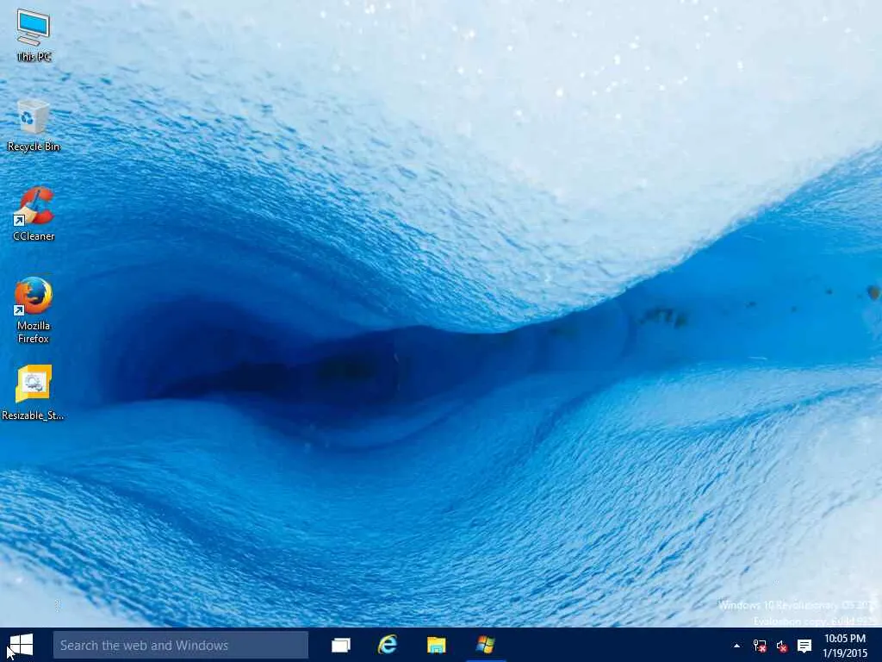
Task: Click the Search the web and Windows box
Action: pyautogui.click(x=181, y=645)
